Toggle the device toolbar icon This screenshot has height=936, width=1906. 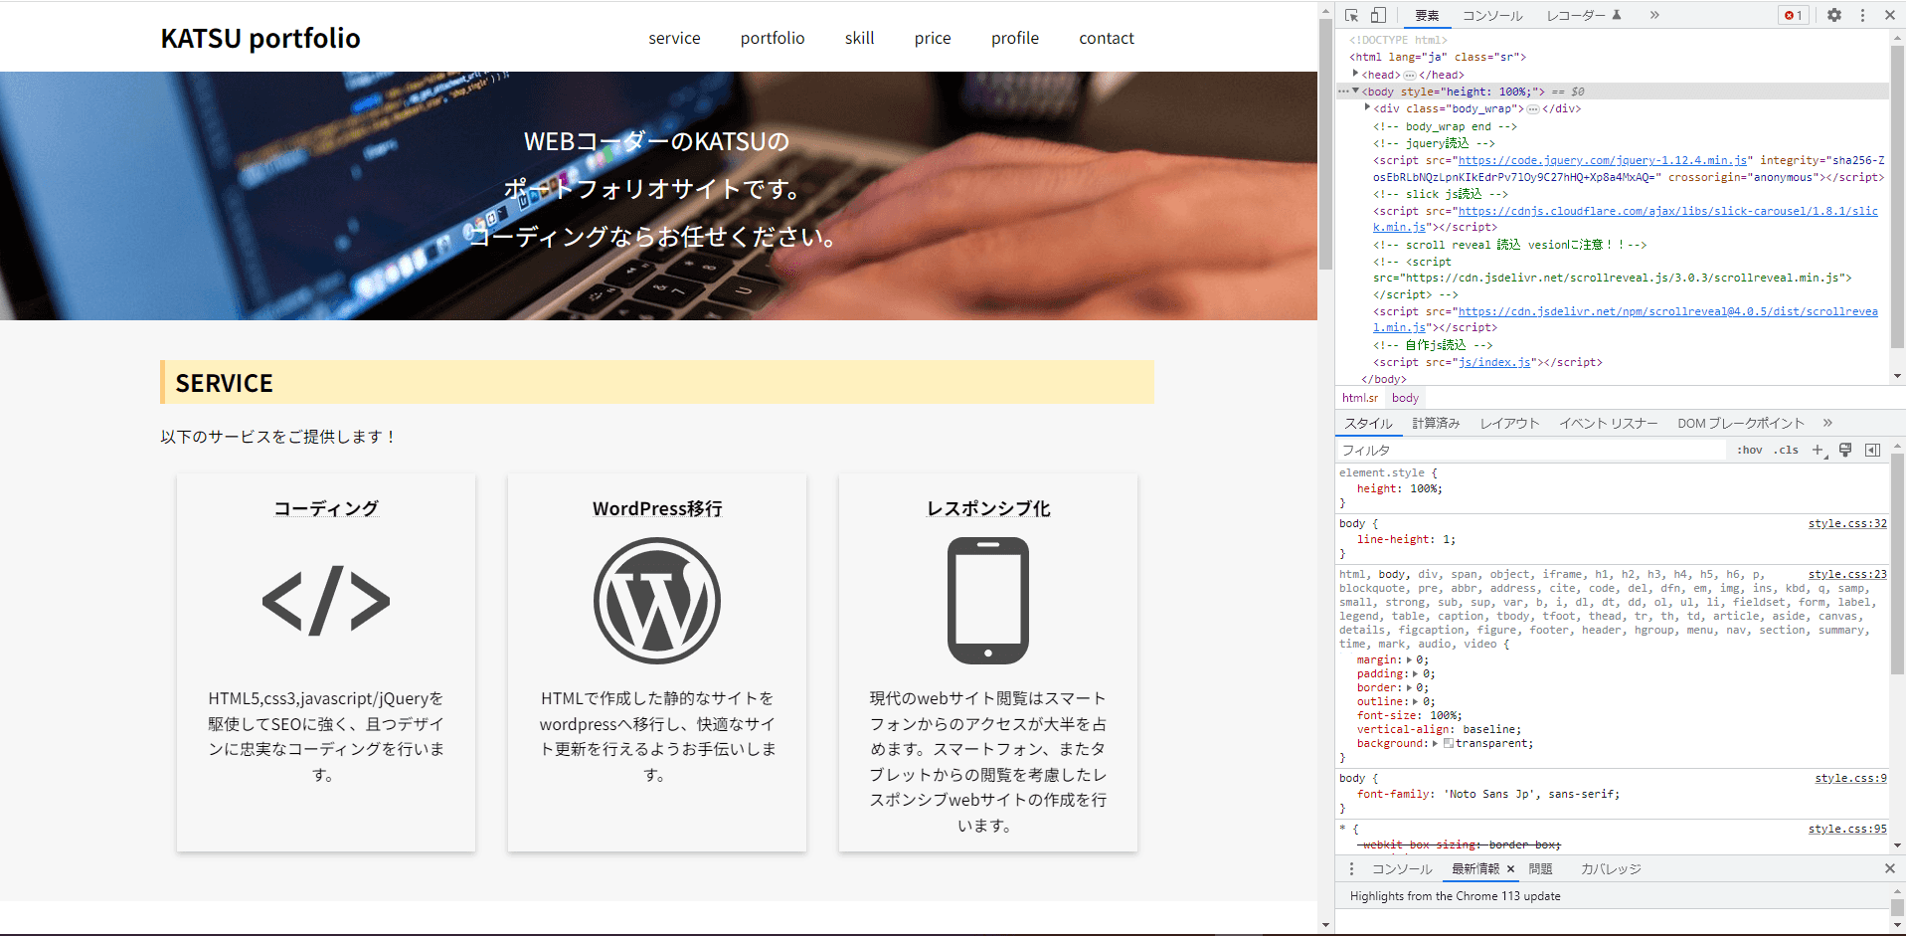pyautogui.click(x=1378, y=15)
